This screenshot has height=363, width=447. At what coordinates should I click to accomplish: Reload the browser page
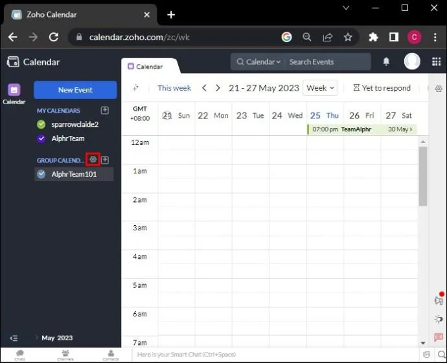tap(54, 37)
